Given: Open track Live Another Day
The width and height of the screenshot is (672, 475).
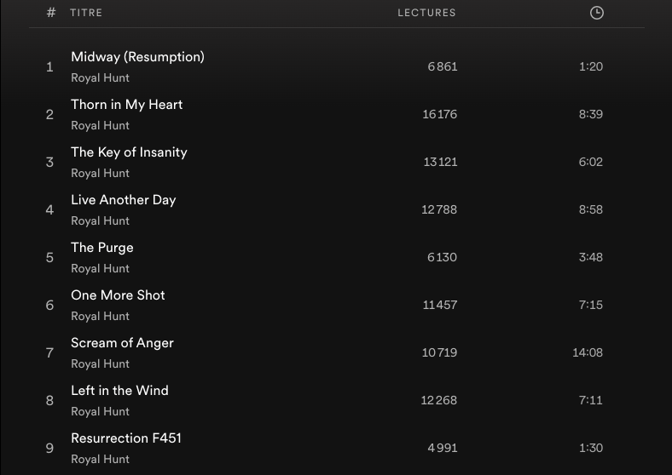Looking at the screenshot, I should [x=123, y=200].
